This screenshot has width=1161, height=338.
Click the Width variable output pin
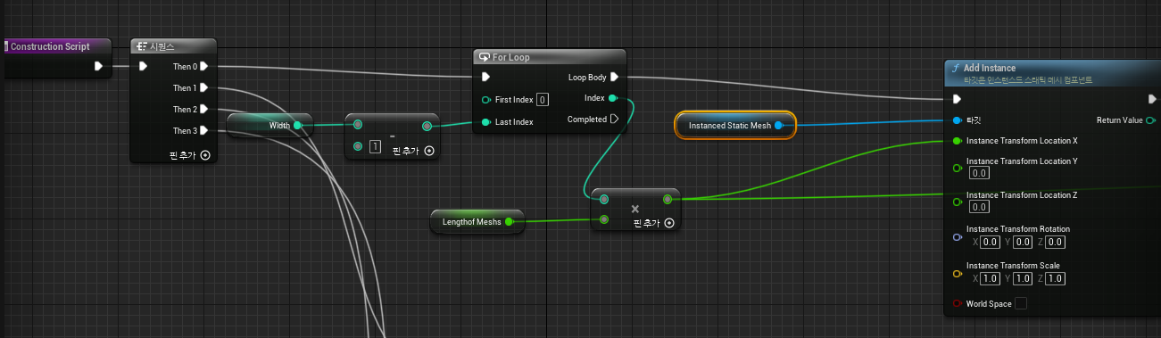pos(297,126)
